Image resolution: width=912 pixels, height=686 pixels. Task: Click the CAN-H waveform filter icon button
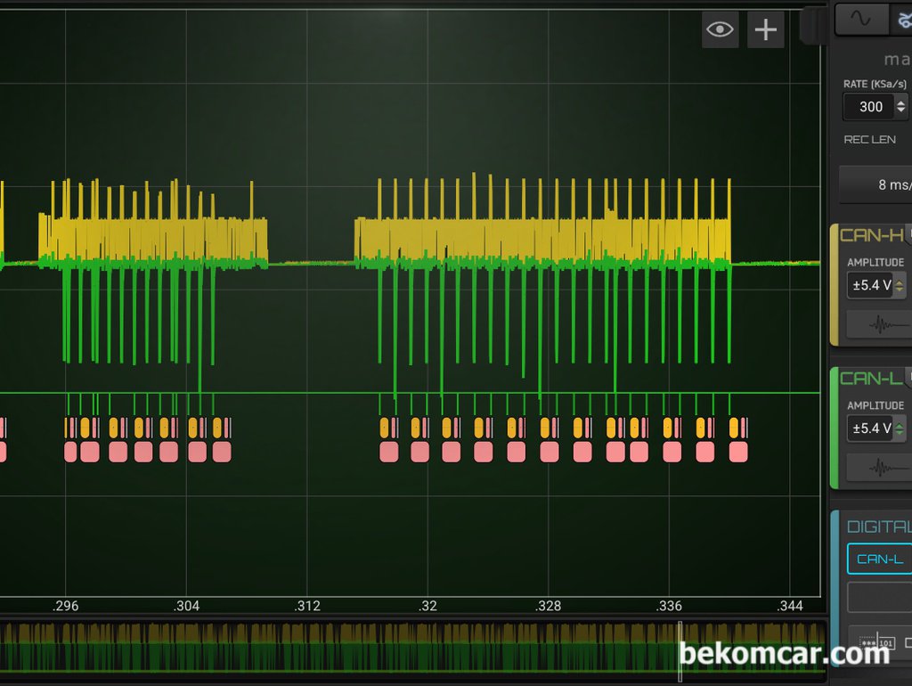coord(879,325)
